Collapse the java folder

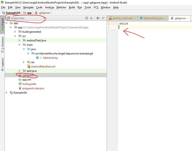(24, 49)
